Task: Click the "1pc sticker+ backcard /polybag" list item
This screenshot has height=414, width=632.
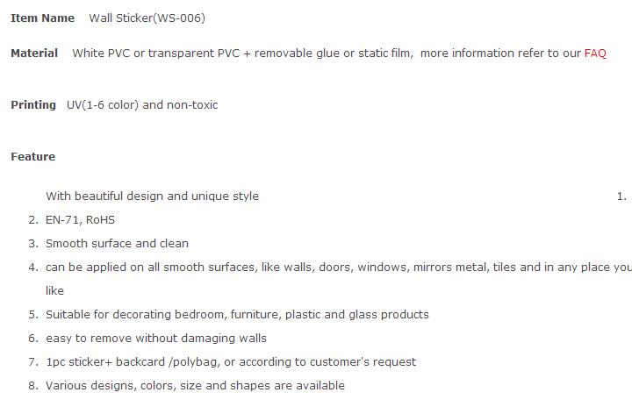Action: coord(231,362)
